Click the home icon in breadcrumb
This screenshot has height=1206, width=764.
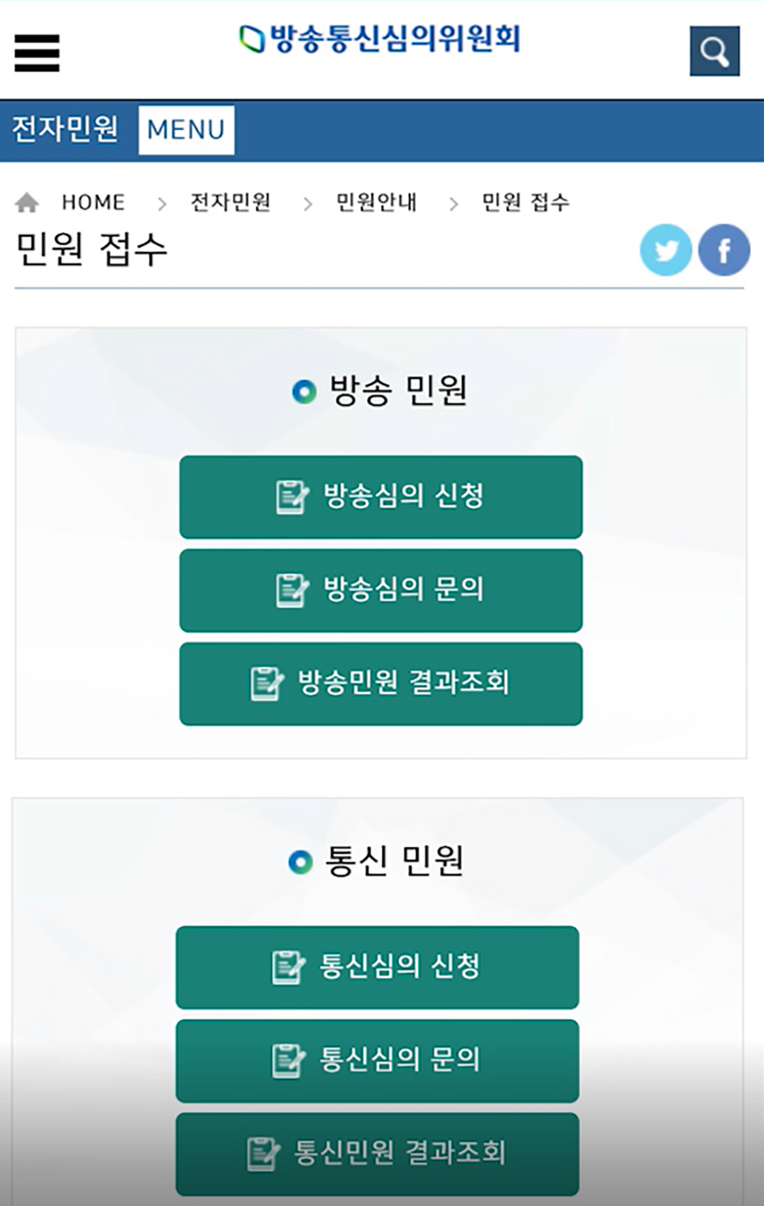click(27, 202)
